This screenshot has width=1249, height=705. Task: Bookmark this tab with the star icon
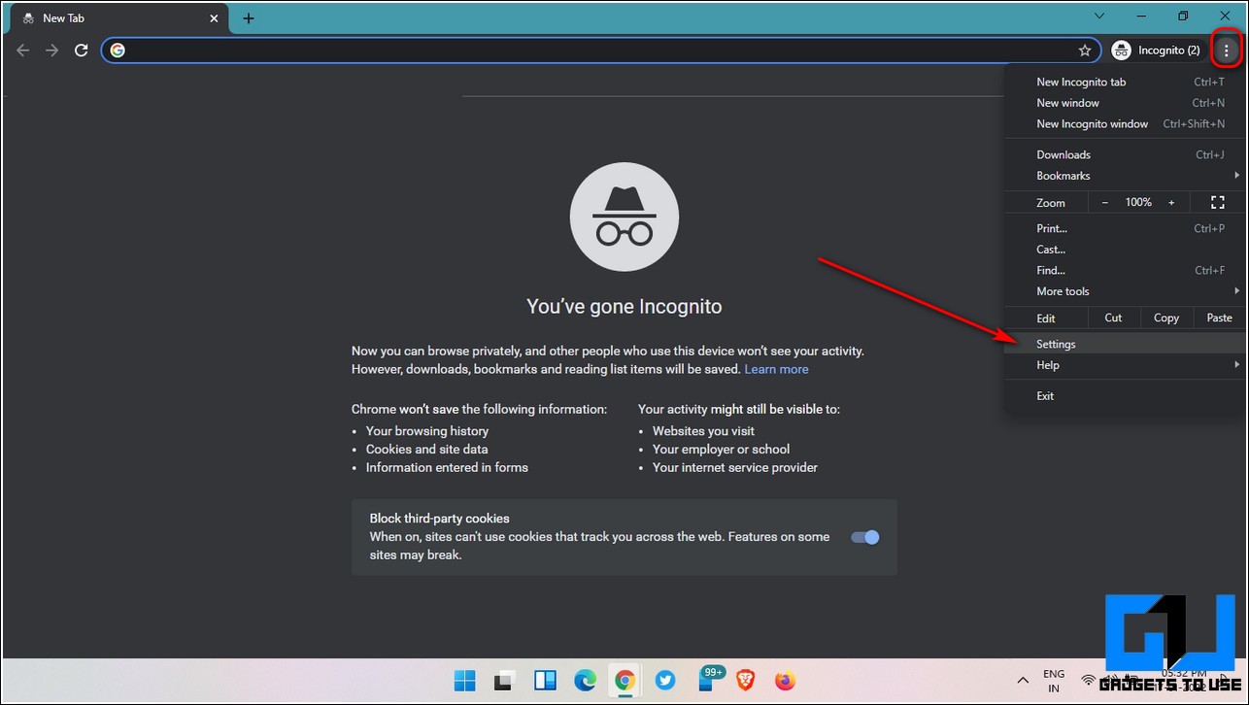(1085, 50)
